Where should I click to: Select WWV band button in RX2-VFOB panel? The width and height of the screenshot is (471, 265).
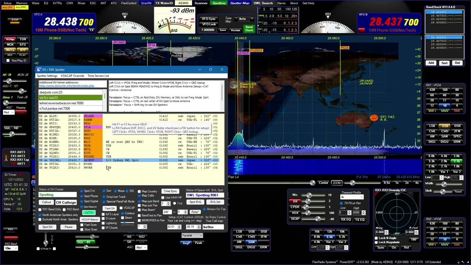(x=445, y=245)
